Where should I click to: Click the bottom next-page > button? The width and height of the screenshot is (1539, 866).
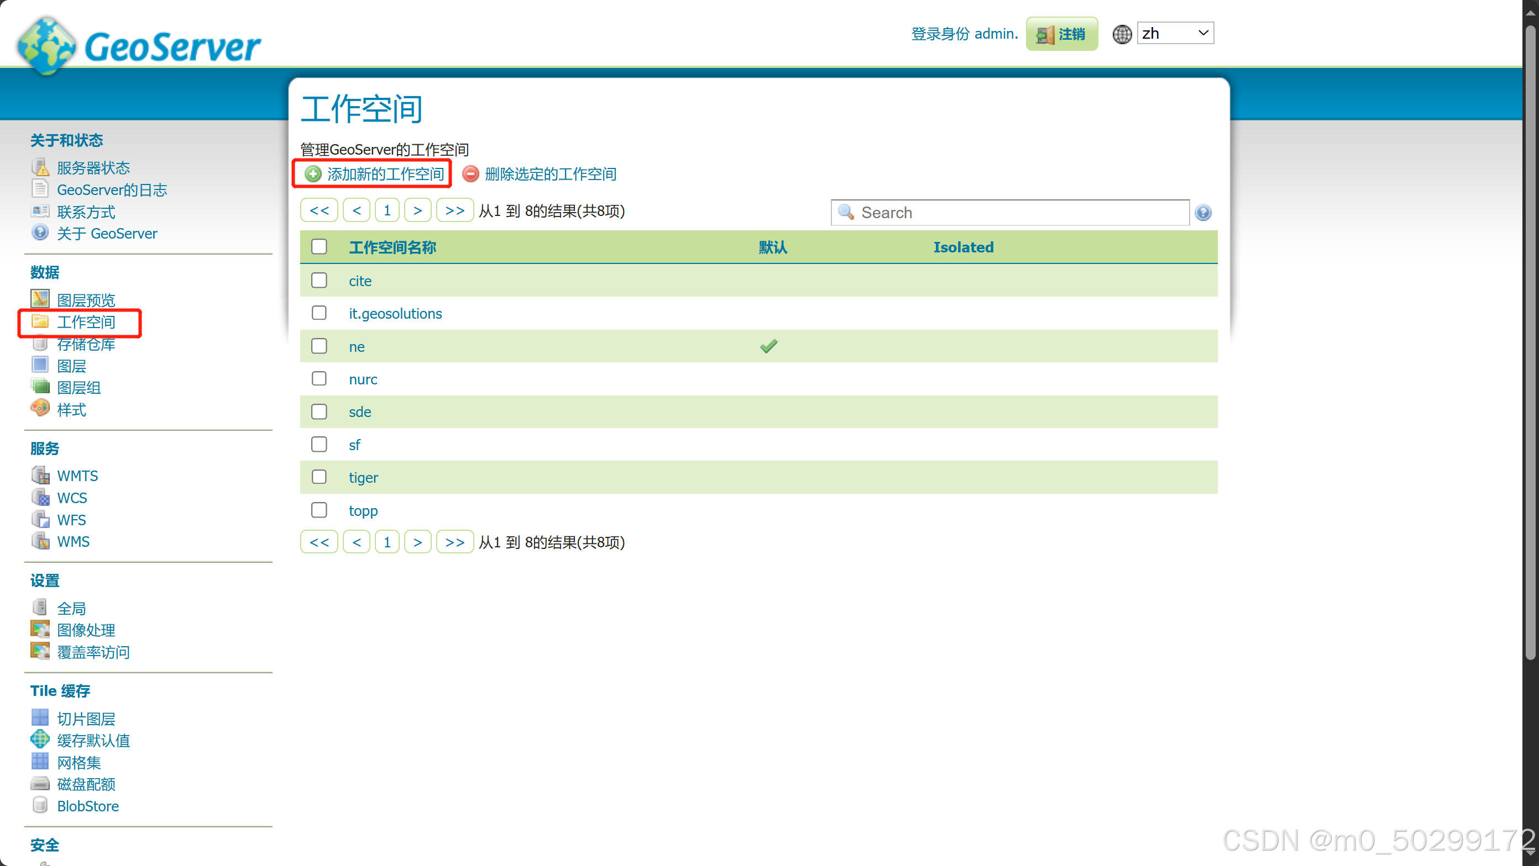click(417, 542)
